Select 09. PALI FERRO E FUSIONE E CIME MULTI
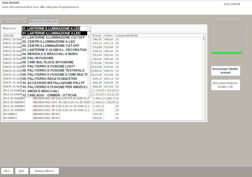Viewport: 252px width, 177px height. 55,75
